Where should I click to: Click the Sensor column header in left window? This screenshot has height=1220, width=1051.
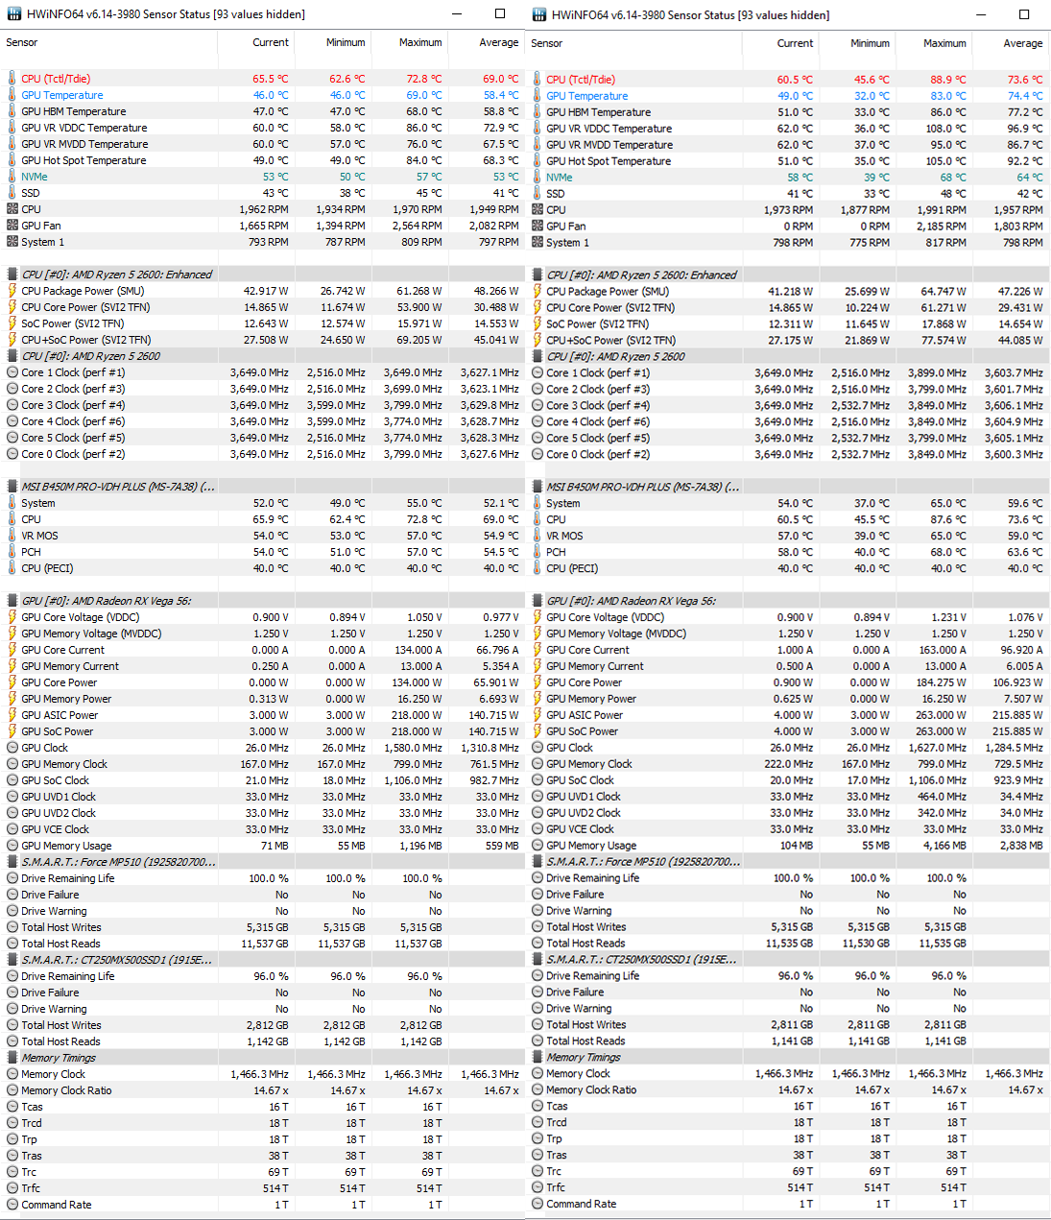(x=108, y=43)
